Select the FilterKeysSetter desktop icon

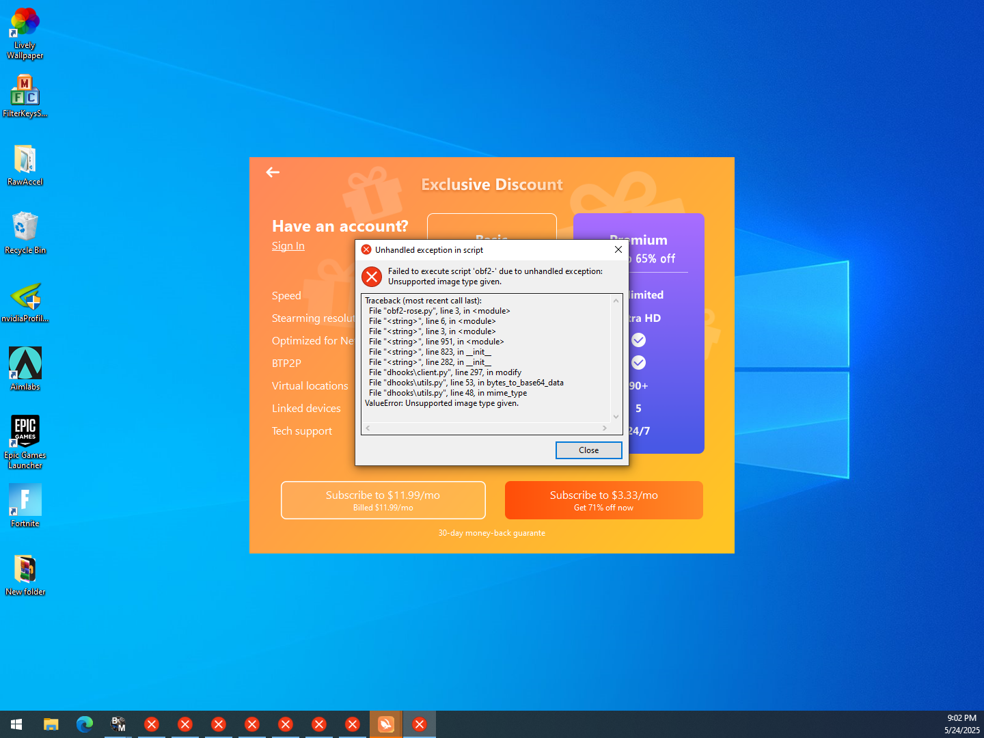25,96
